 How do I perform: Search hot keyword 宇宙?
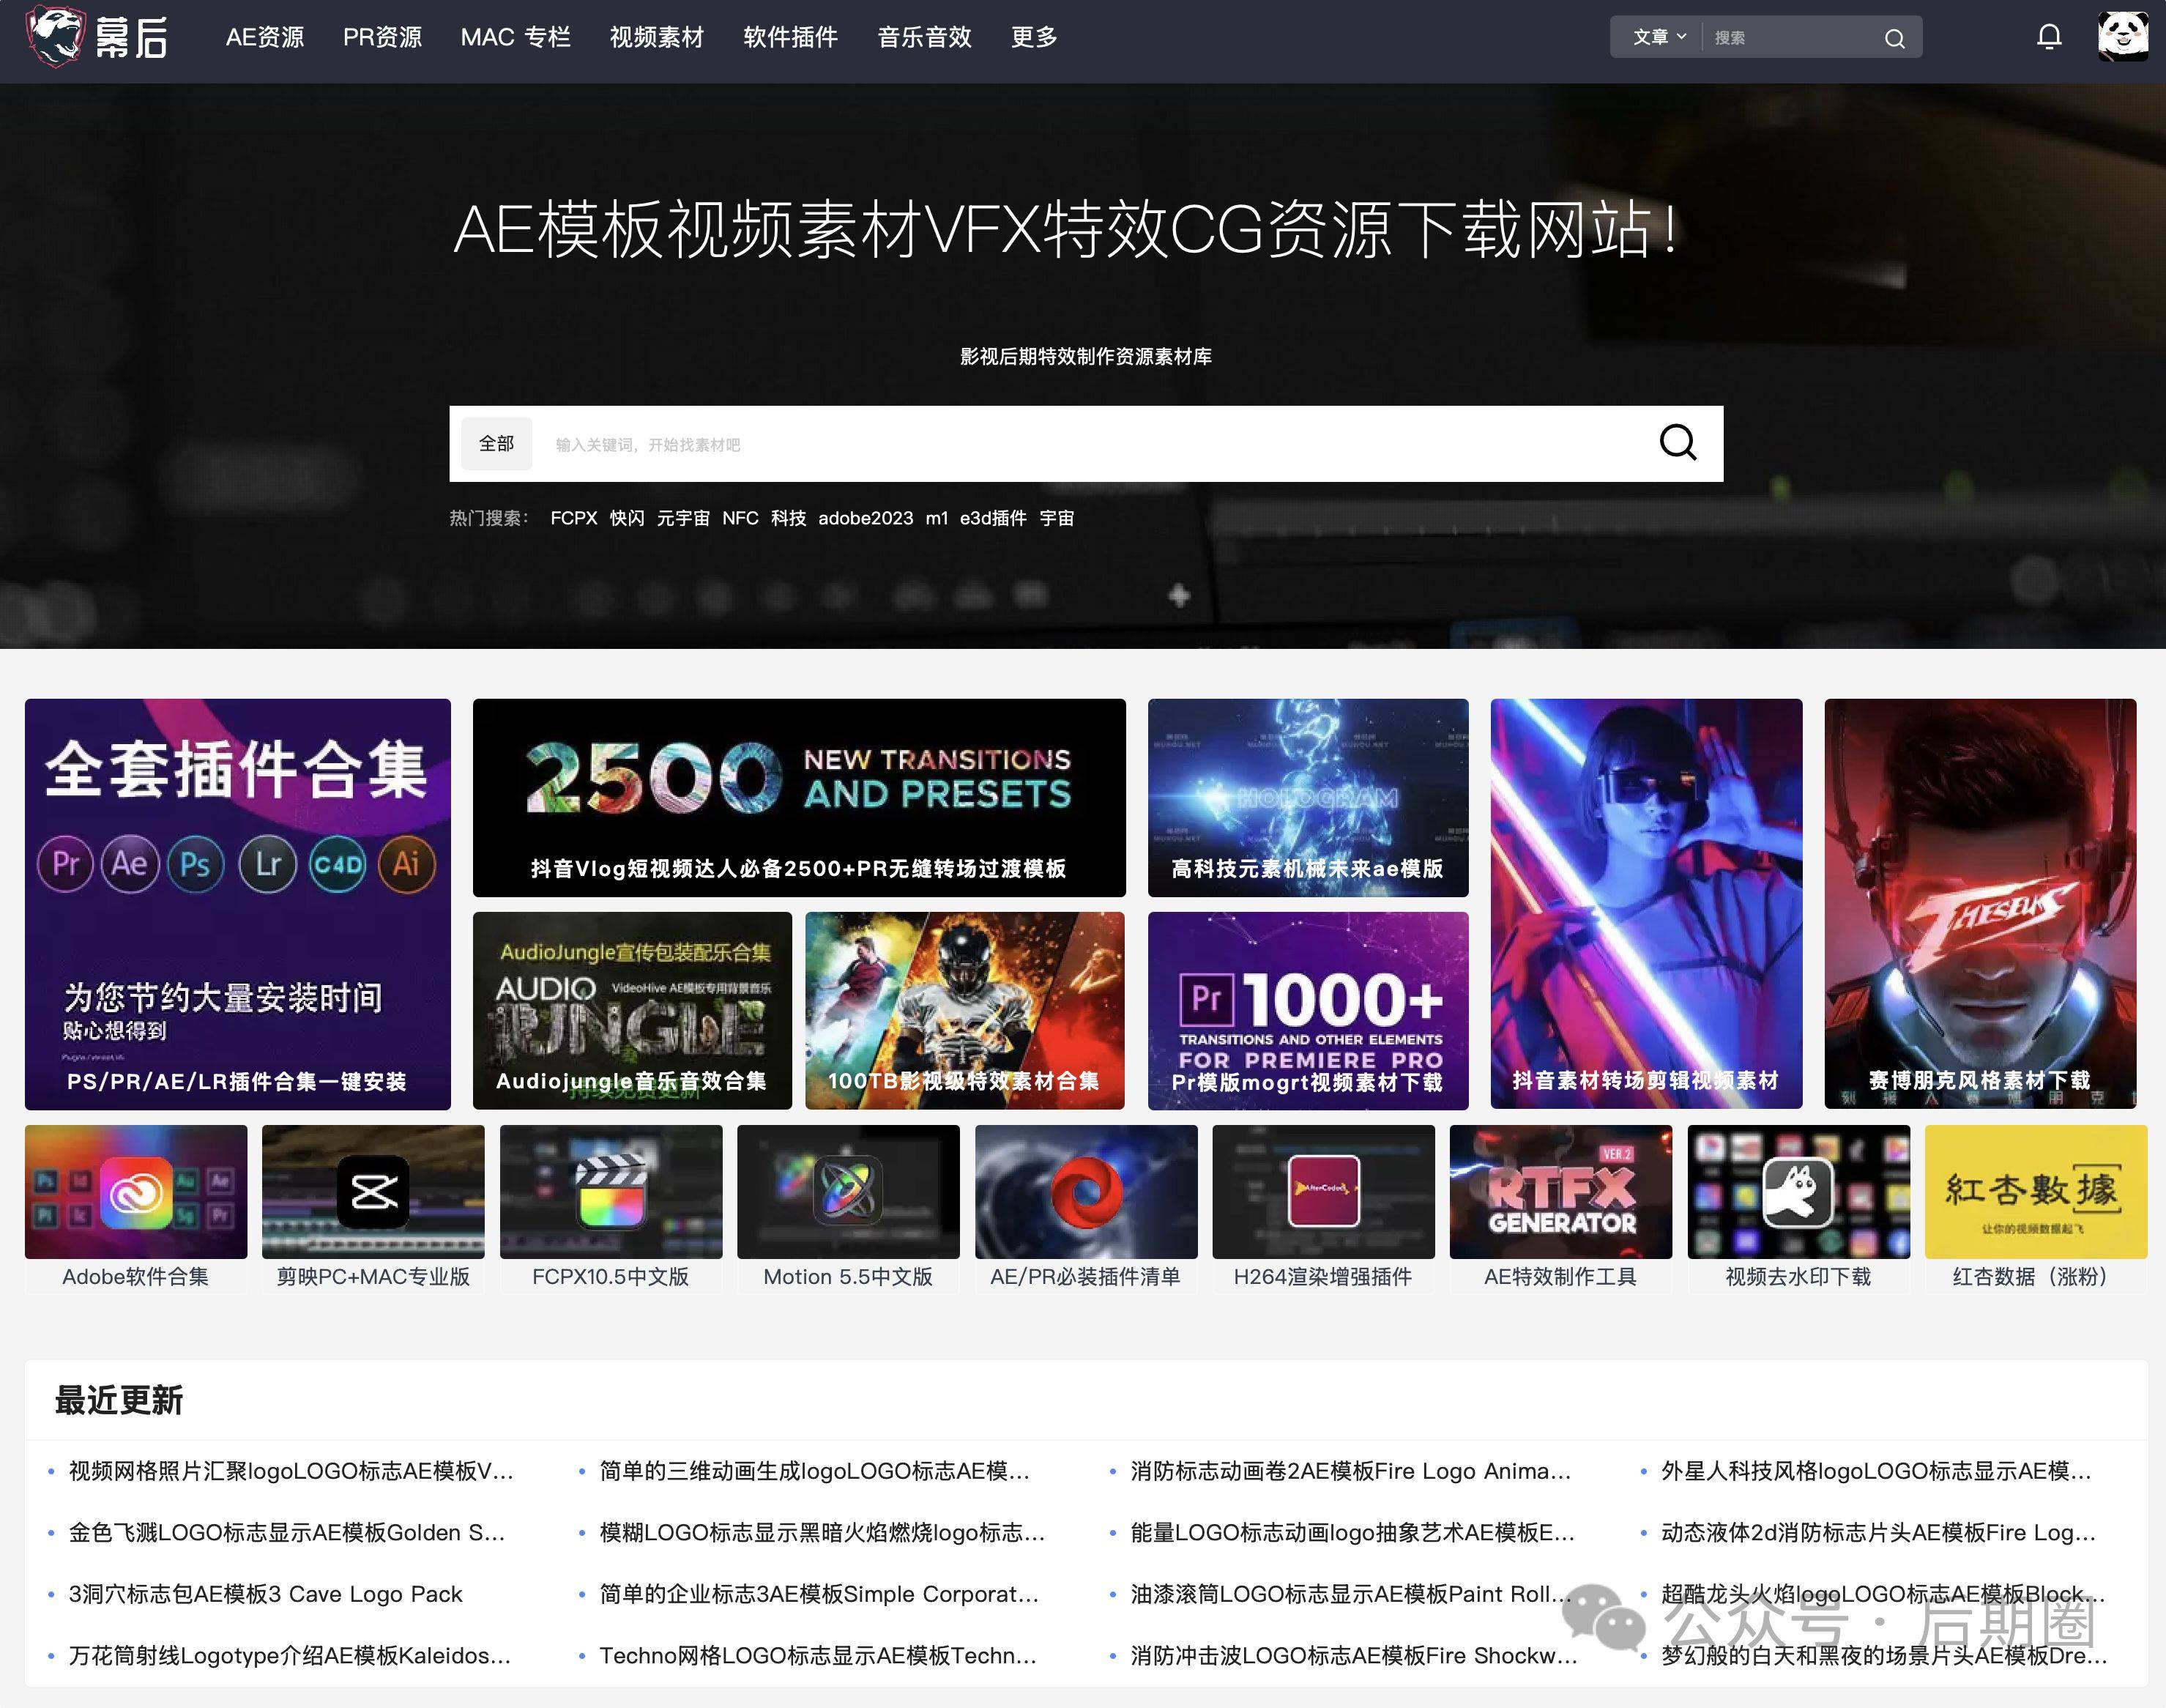tap(1057, 518)
